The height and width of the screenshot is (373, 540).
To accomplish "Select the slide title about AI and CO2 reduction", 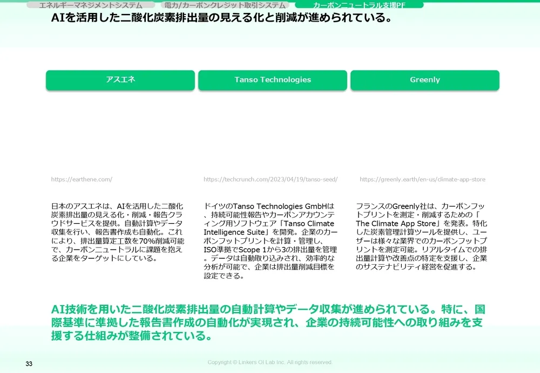I will (221, 18).
